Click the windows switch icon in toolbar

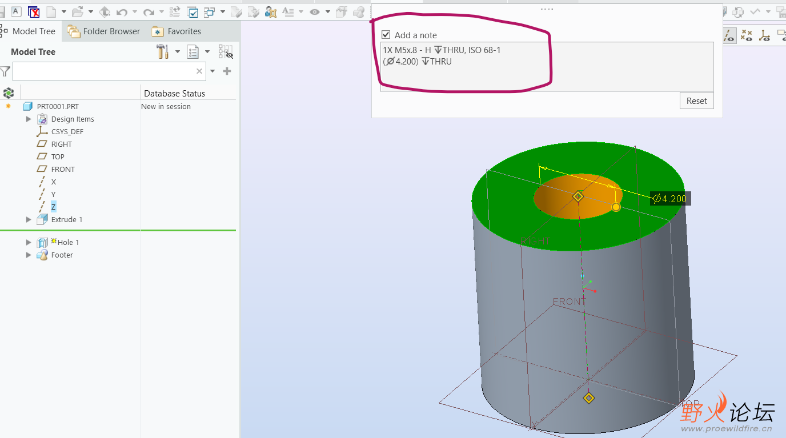[x=209, y=11]
